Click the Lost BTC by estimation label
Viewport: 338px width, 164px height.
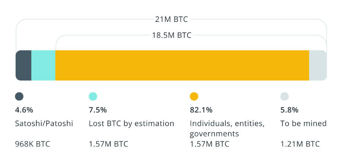pos(132,124)
